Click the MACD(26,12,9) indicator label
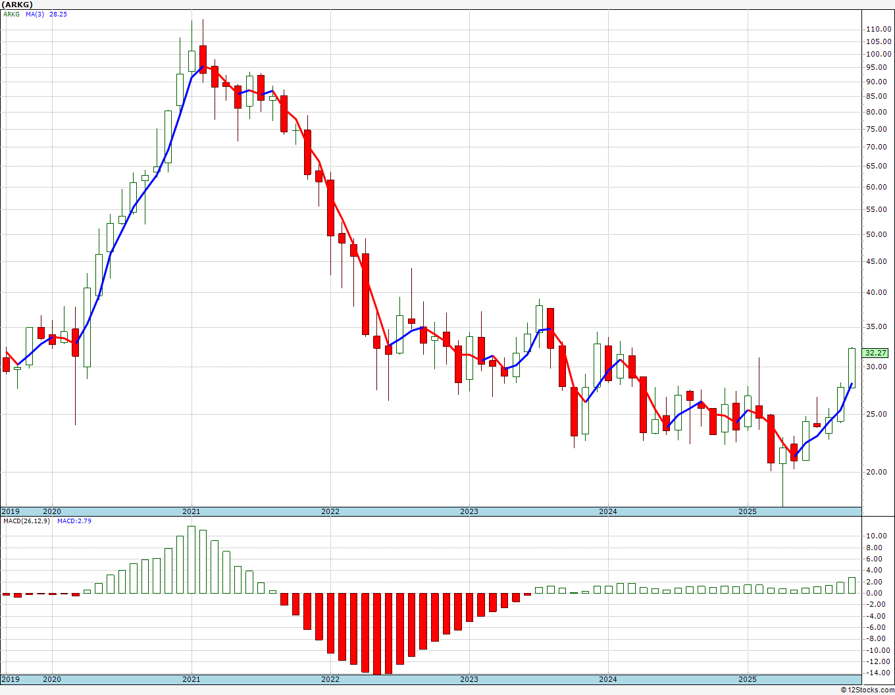Screen dimensions: 895x695 tap(26, 521)
